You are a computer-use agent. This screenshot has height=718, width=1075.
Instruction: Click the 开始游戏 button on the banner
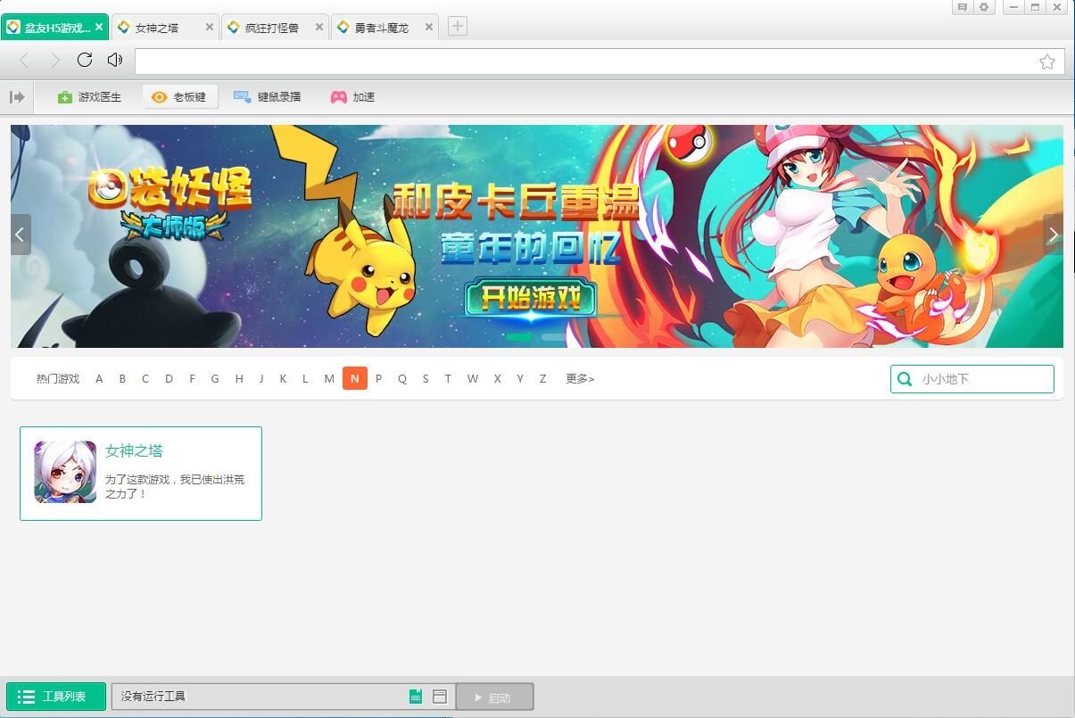point(529,297)
